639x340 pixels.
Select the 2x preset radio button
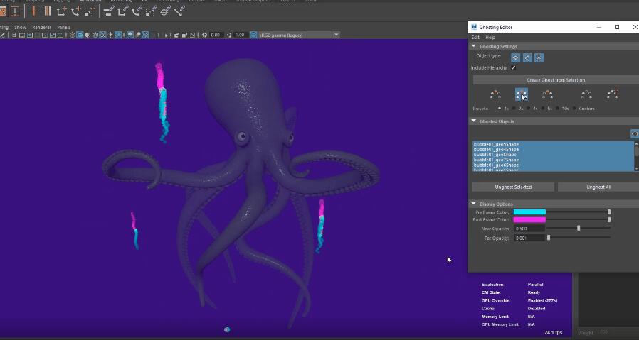click(514, 109)
